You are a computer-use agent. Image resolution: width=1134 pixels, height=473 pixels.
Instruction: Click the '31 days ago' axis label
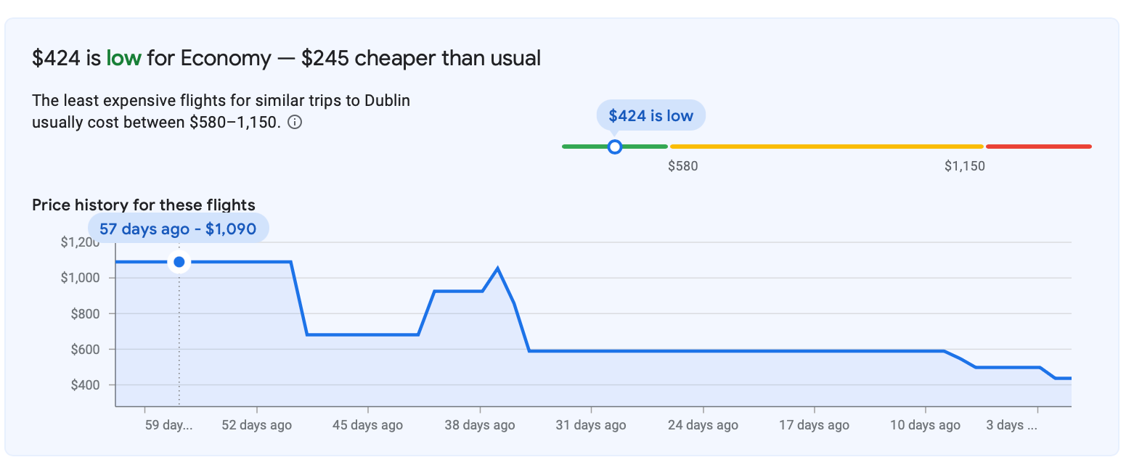(591, 426)
